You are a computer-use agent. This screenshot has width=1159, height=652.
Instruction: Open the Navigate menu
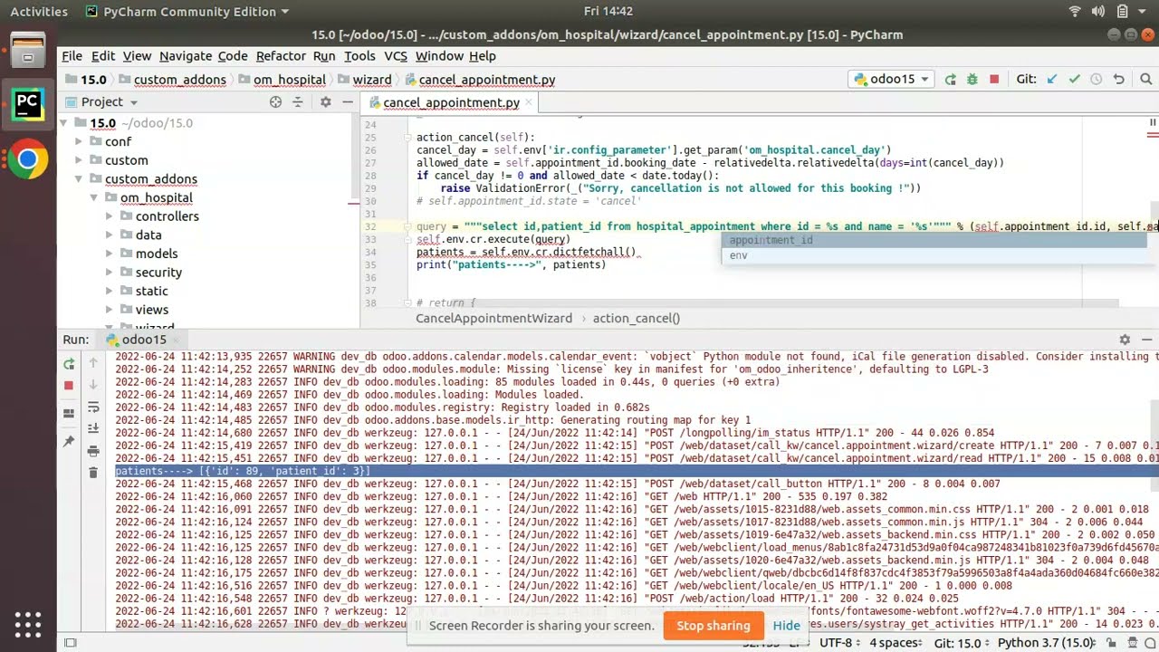[186, 56]
